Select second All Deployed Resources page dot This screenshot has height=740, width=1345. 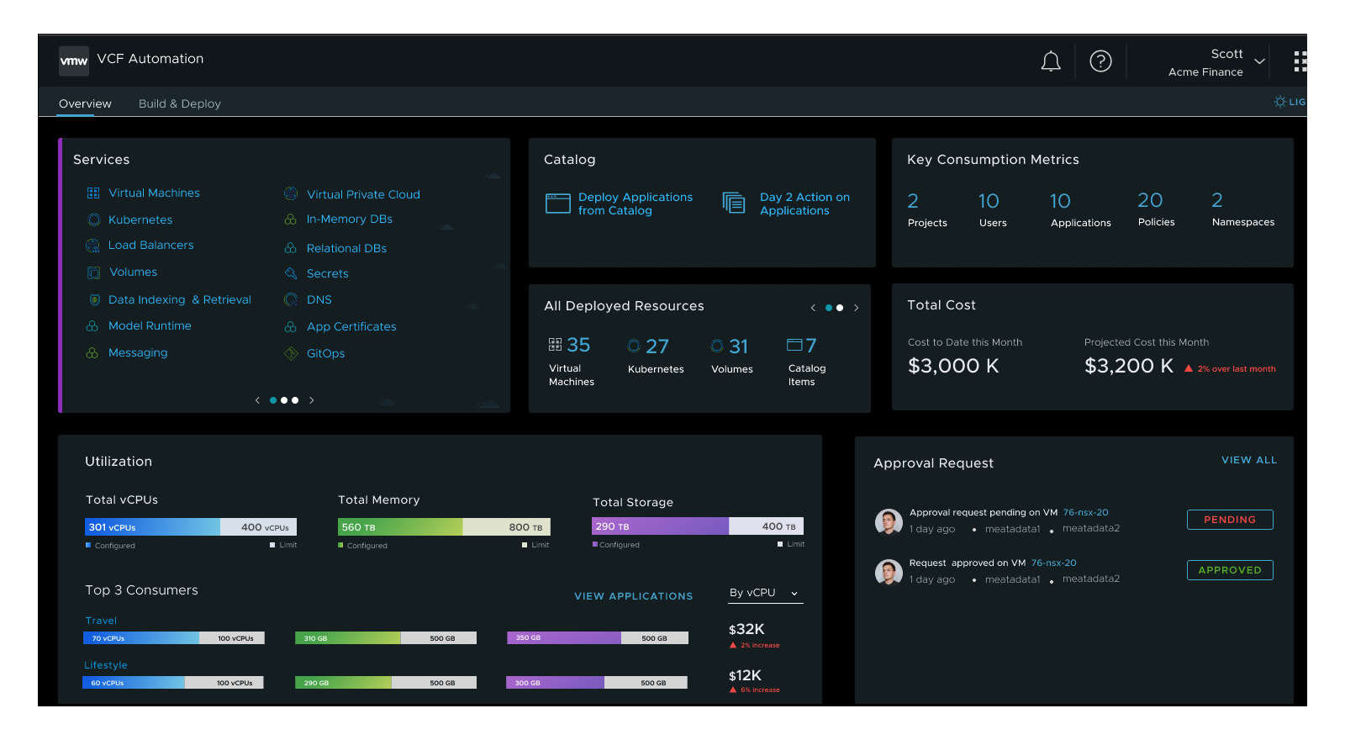840,308
